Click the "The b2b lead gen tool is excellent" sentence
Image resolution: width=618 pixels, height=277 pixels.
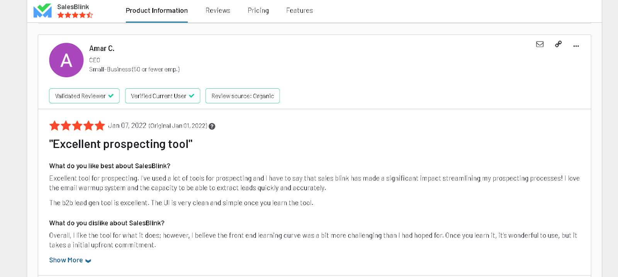point(99,203)
